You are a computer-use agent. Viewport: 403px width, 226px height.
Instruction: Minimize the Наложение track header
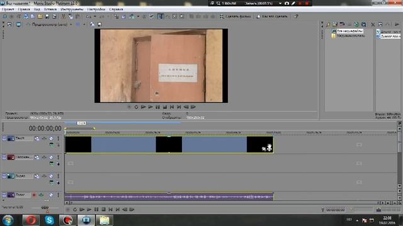[4, 158]
